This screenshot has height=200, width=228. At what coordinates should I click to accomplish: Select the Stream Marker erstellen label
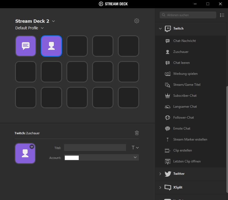[x=190, y=139]
